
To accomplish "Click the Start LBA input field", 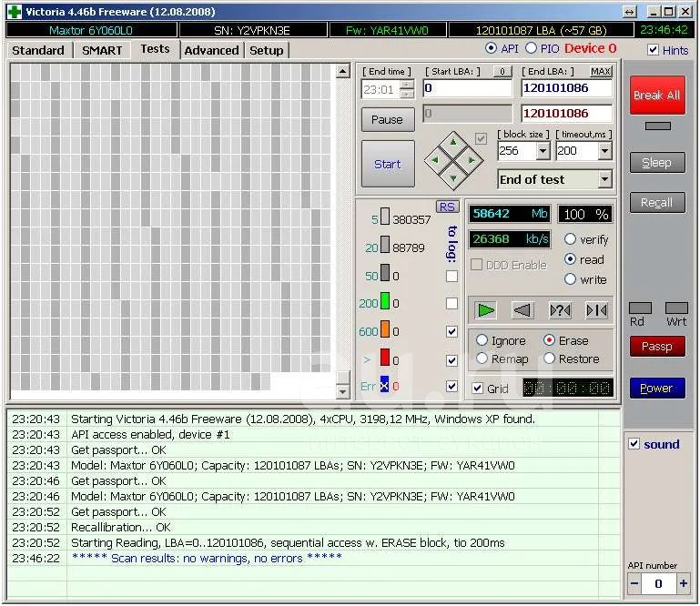I will point(467,88).
